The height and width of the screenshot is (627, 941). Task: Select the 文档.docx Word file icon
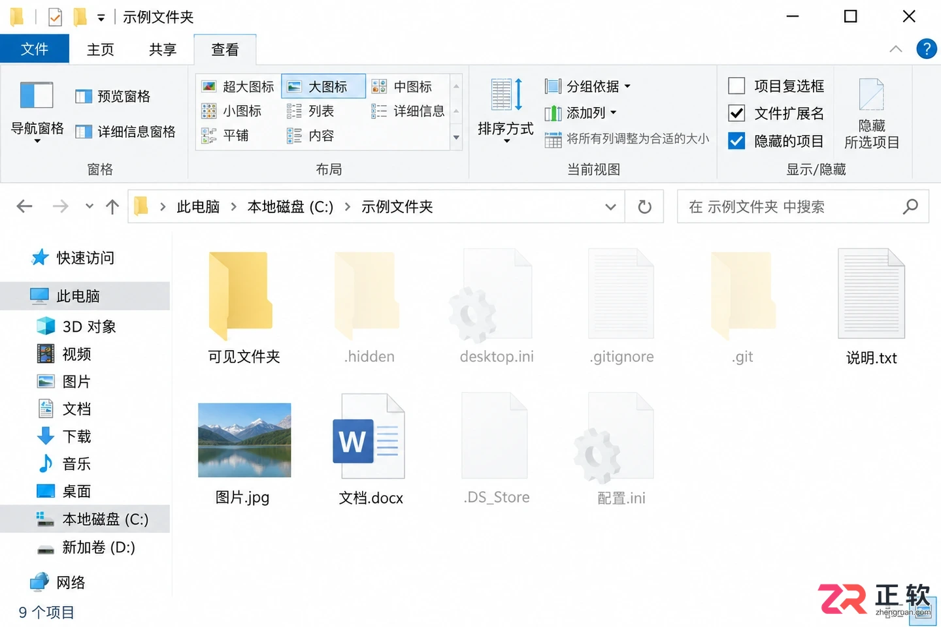(x=369, y=436)
